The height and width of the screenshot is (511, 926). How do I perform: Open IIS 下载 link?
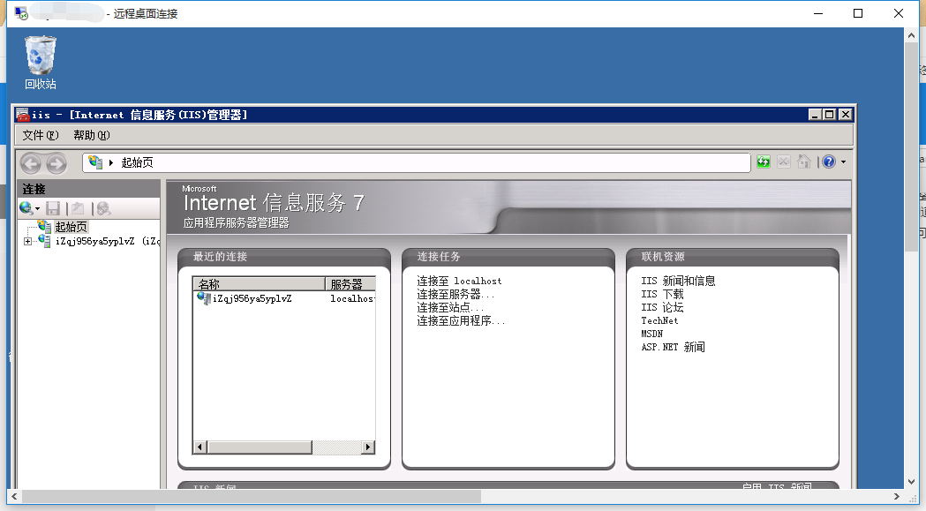click(x=662, y=294)
